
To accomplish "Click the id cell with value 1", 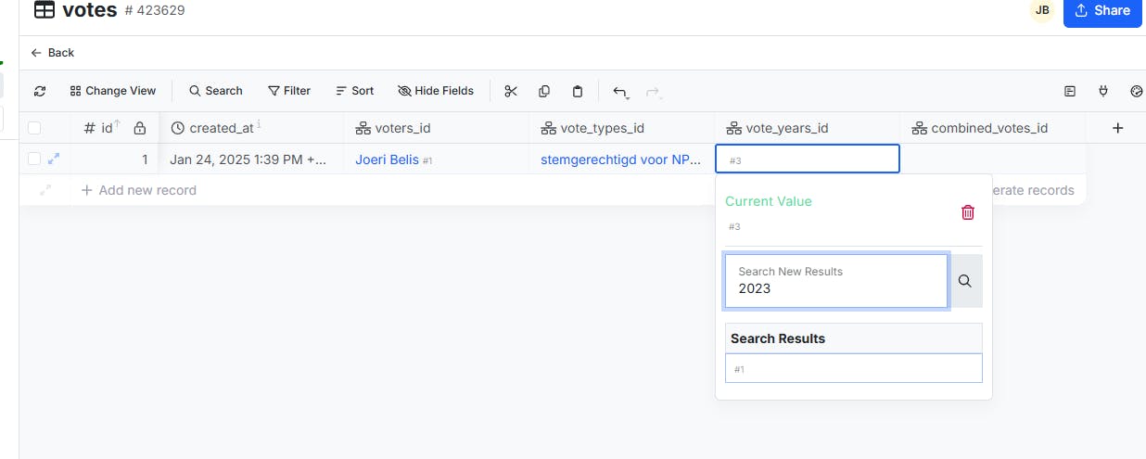I will [115, 159].
